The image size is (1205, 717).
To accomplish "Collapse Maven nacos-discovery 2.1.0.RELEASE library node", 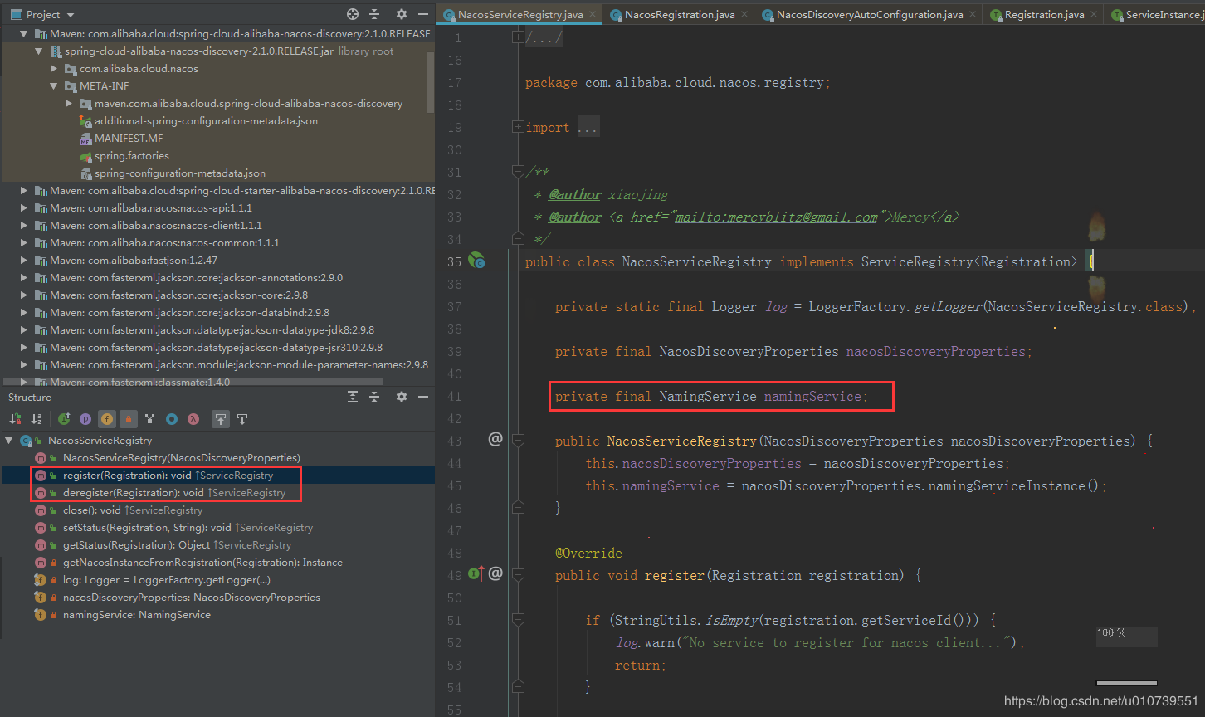I will pos(25,34).
